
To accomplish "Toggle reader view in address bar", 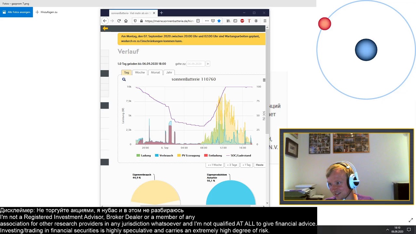I will [x=198, y=21].
